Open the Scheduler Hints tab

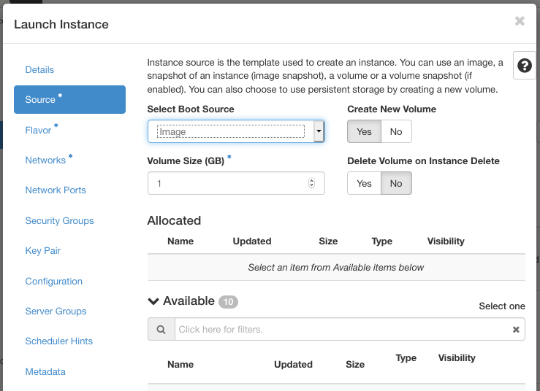pos(59,341)
